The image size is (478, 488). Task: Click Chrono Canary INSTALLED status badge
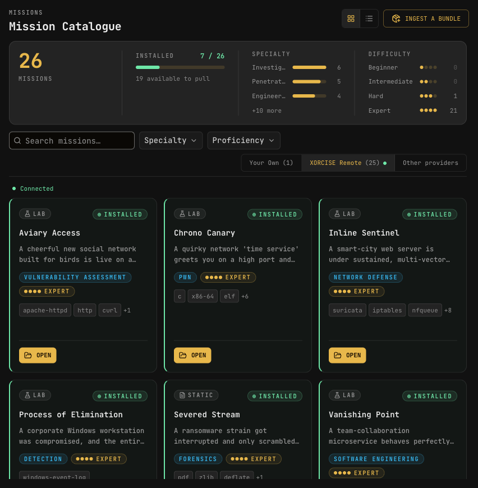pyautogui.click(x=275, y=214)
